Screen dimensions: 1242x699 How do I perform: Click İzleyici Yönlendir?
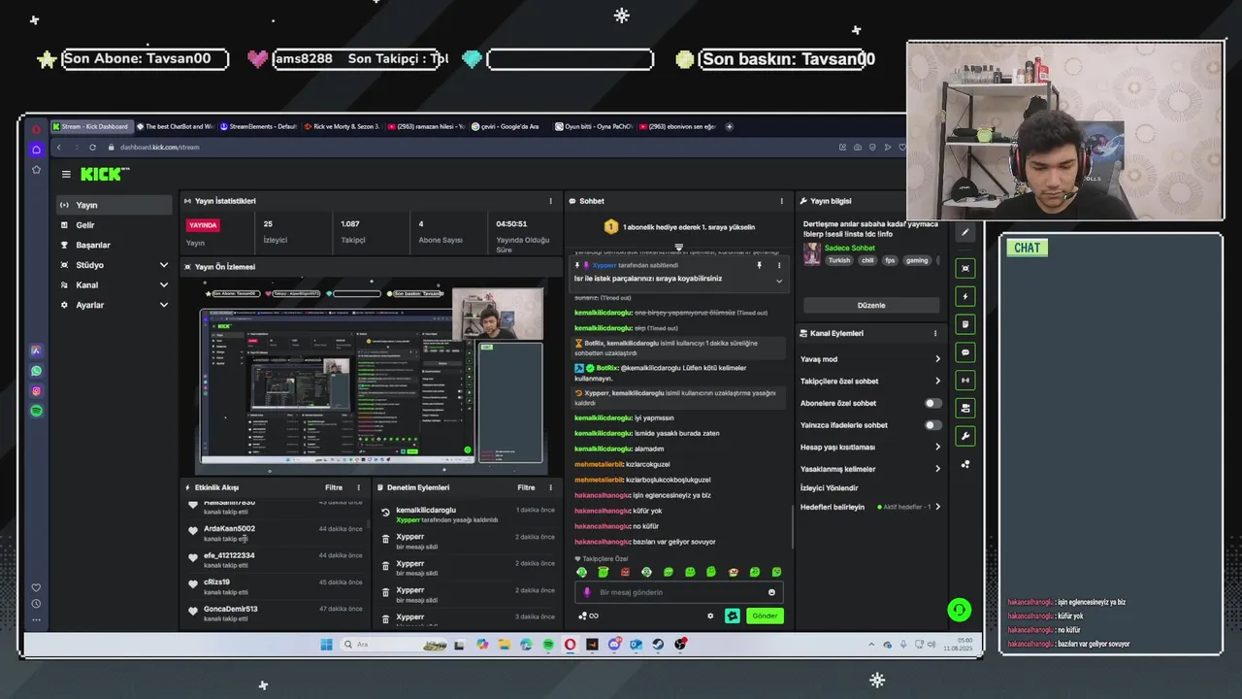click(x=830, y=488)
